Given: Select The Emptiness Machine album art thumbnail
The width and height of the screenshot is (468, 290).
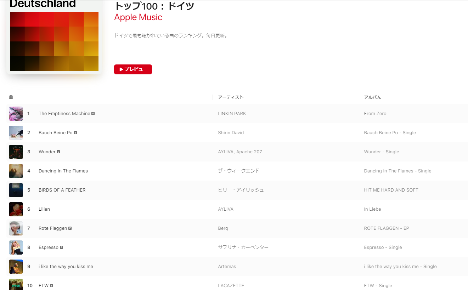Looking at the screenshot, I should [x=16, y=114].
